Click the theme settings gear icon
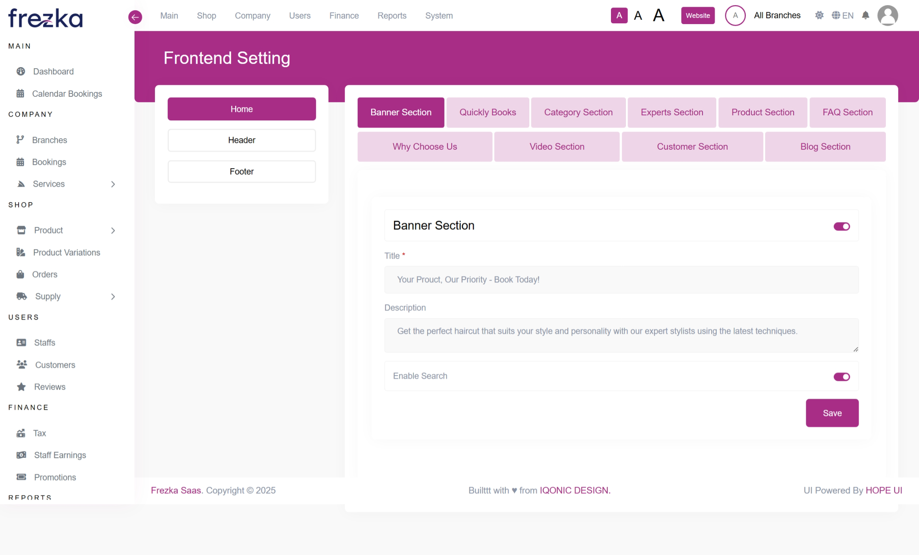Viewport: 919px width, 555px height. click(819, 15)
